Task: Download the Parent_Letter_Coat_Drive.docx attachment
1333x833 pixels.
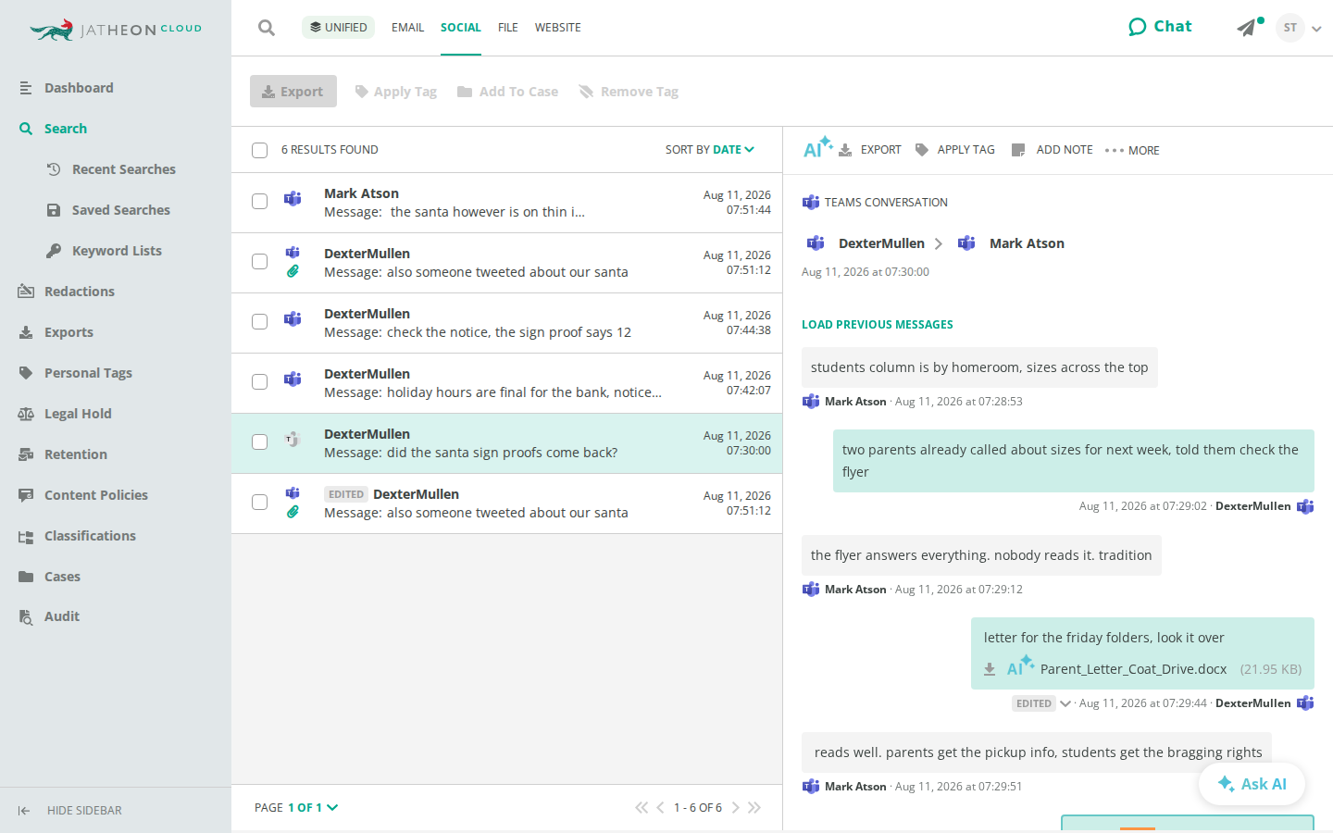Action: pos(990,669)
